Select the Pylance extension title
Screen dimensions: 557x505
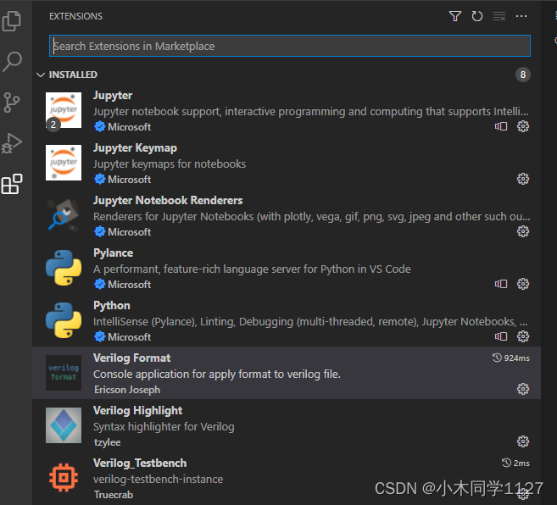click(x=113, y=252)
